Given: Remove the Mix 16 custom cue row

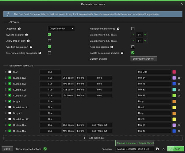Looking at the screenshot, I should [x=179, y=96].
